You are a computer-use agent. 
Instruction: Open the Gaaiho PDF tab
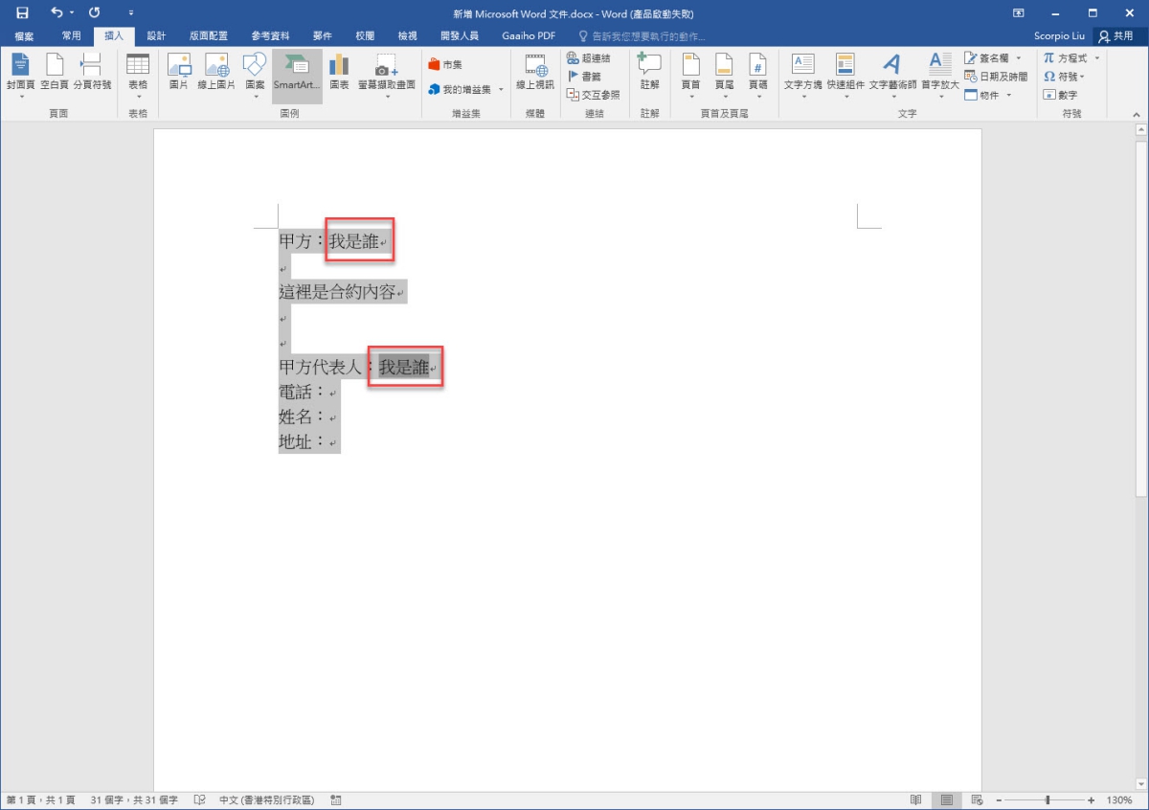[529, 36]
